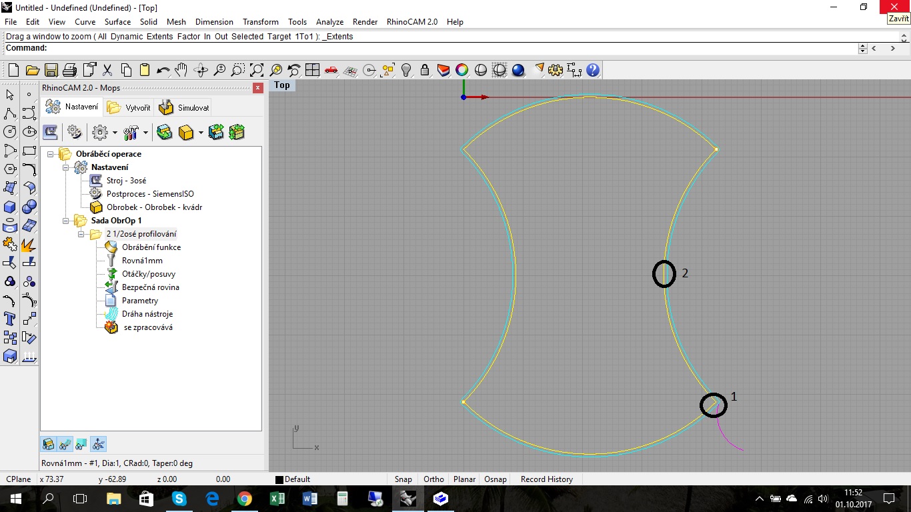The height and width of the screenshot is (512, 911).
Task: Select the Dráha nástroje tree item
Action: click(147, 314)
